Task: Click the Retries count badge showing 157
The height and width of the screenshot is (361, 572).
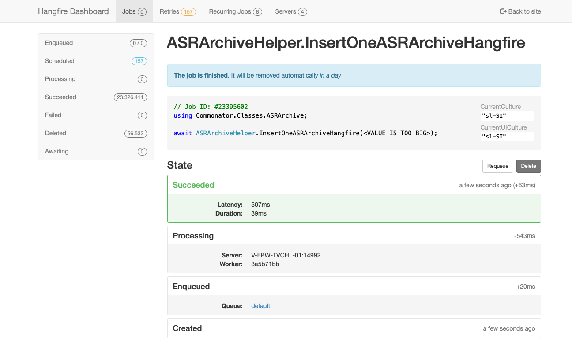Action: coord(189,12)
